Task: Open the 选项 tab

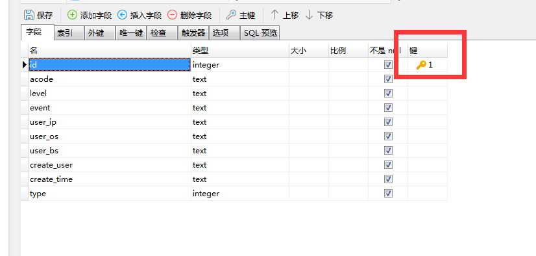Action: [x=225, y=33]
